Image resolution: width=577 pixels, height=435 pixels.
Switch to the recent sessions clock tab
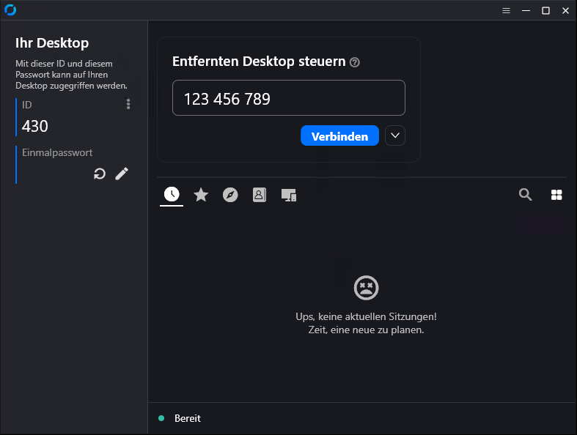171,194
